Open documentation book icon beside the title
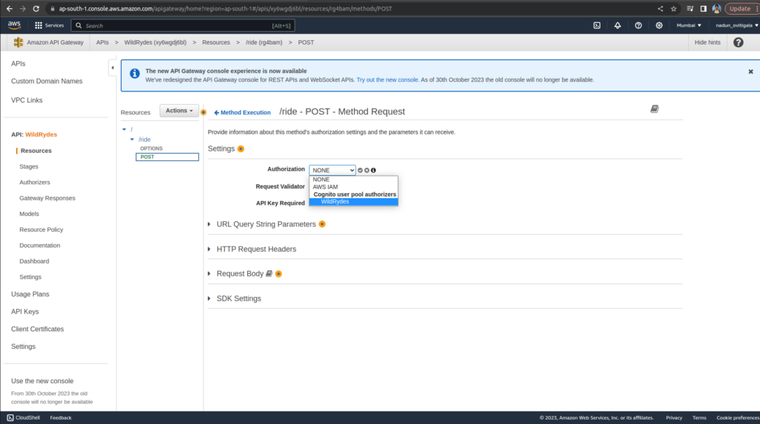Screen dimensions: 760x424 [x=655, y=108]
